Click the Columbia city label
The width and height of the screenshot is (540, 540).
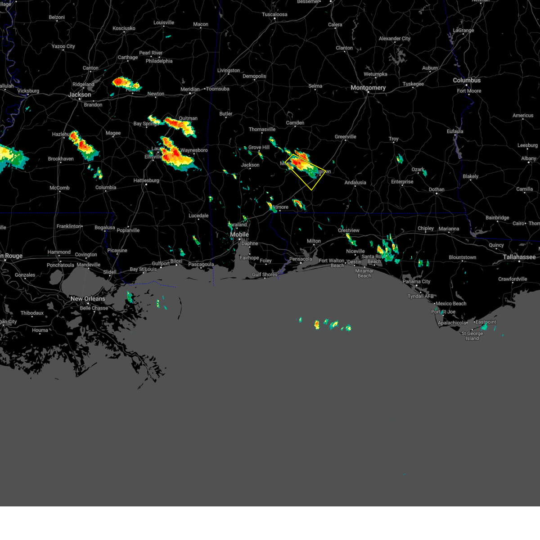[x=106, y=188]
